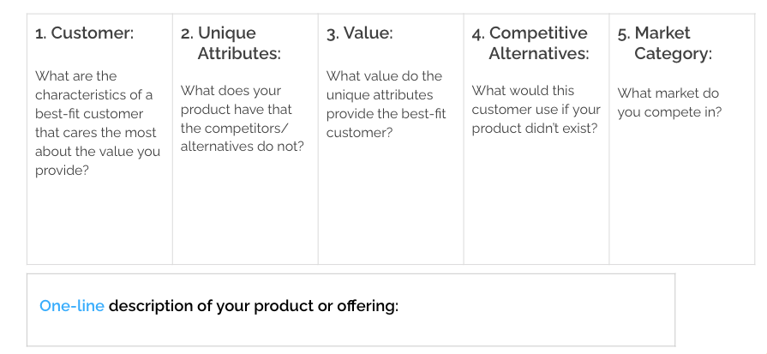Click the '1. Customer:' heading

coord(84,33)
